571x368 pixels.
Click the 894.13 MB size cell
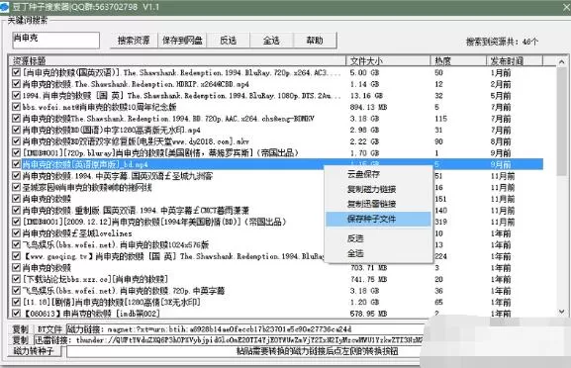click(x=368, y=107)
